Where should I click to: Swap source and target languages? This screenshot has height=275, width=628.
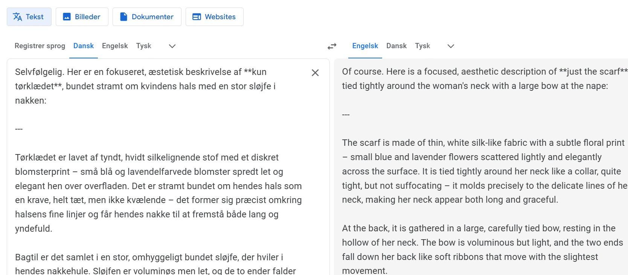click(x=332, y=46)
